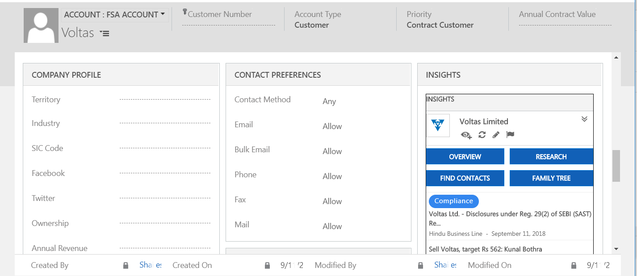
Task: Open the Voltas Ltd. Disclosures SEBI article
Action: tap(510, 218)
